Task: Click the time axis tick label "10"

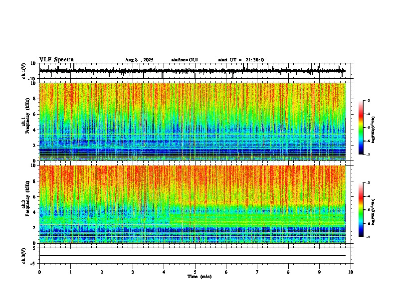Action: [x=351, y=272]
